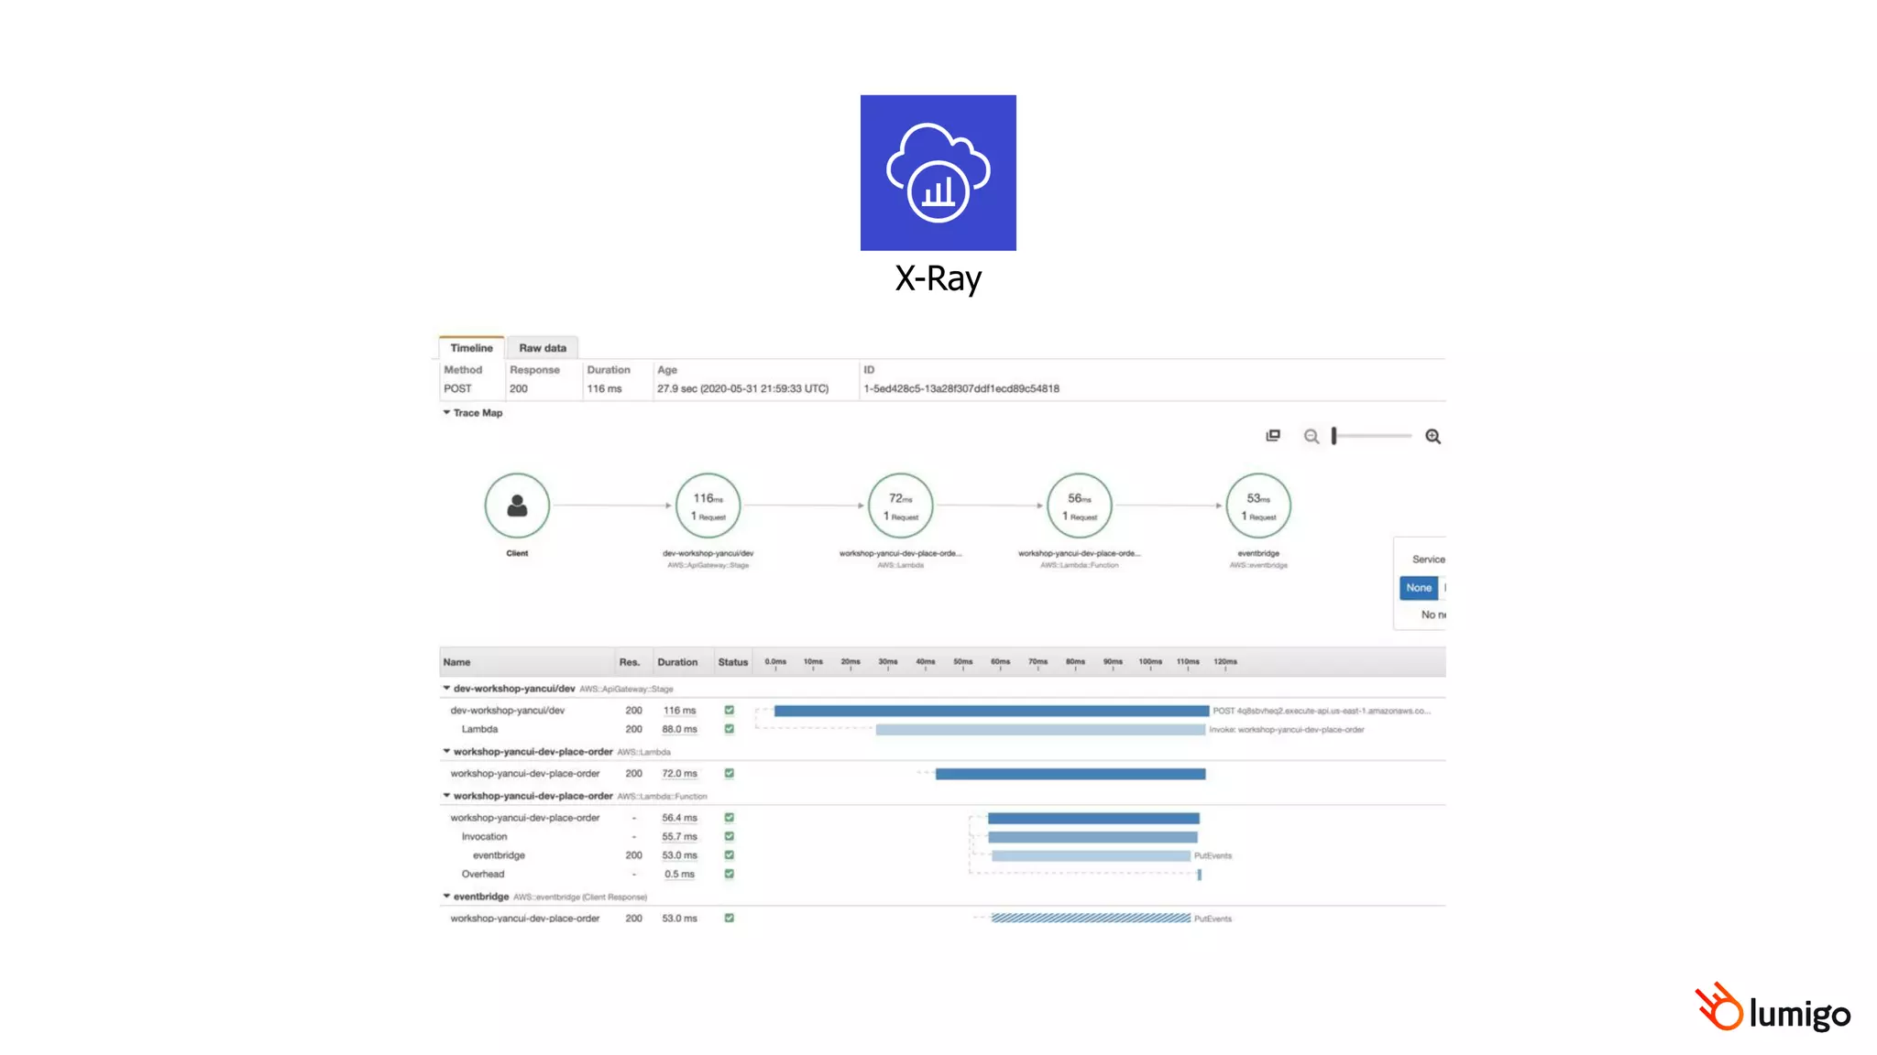Select the Timeline tab
The height and width of the screenshot is (1055, 1877).
point(471,348)
